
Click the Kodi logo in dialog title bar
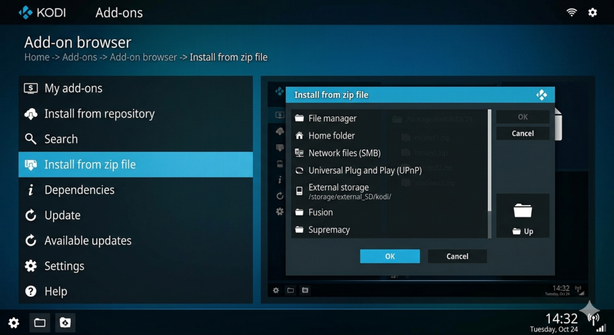(541, 95)
